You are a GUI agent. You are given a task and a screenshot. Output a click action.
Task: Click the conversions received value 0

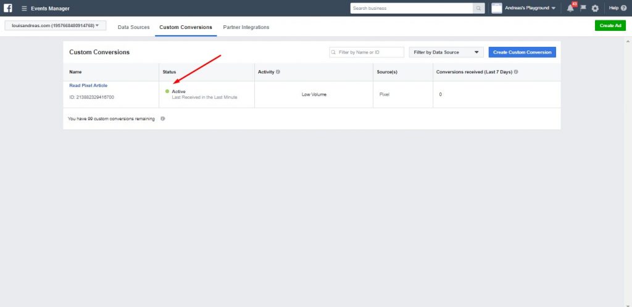(x=441, y=94)
